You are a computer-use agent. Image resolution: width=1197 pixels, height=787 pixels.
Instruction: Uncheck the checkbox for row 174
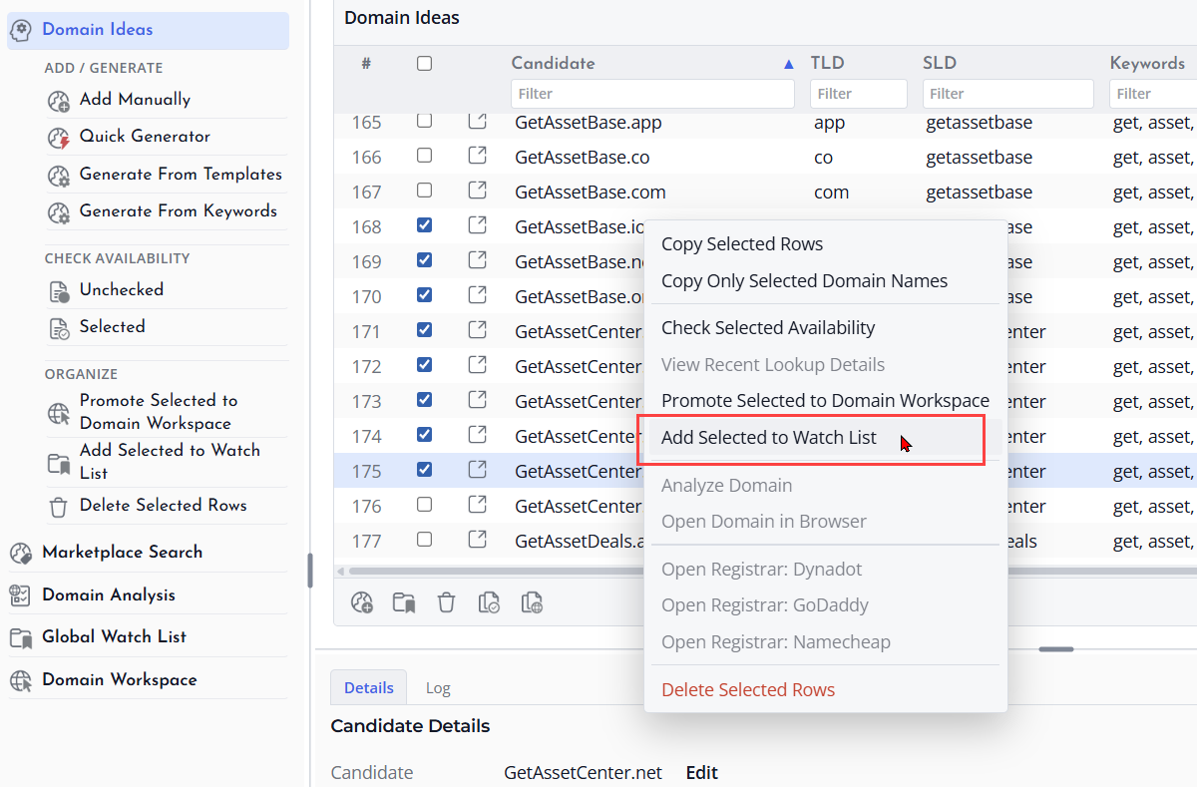tap(424, 435)
